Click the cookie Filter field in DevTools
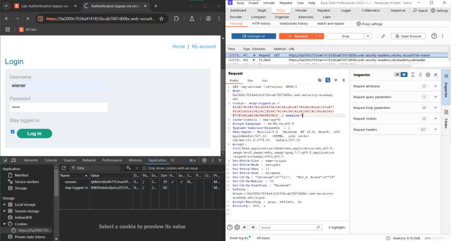The image size is (451, 241). pos(95,168)
